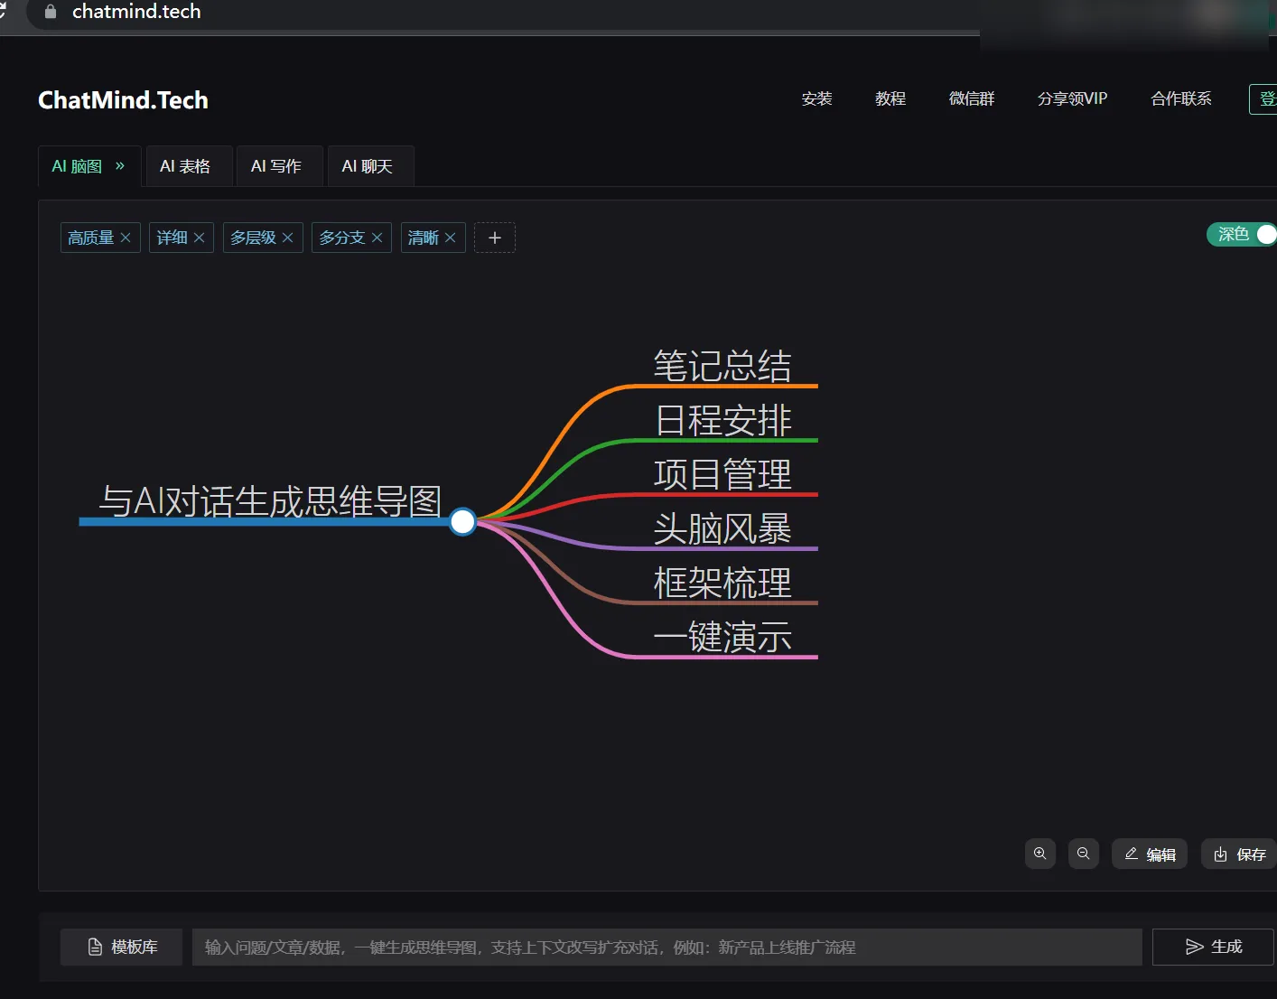Click the pencil edit icon on 编辑 button
Screen dimensions: 1277x999
coord(1132,854)
